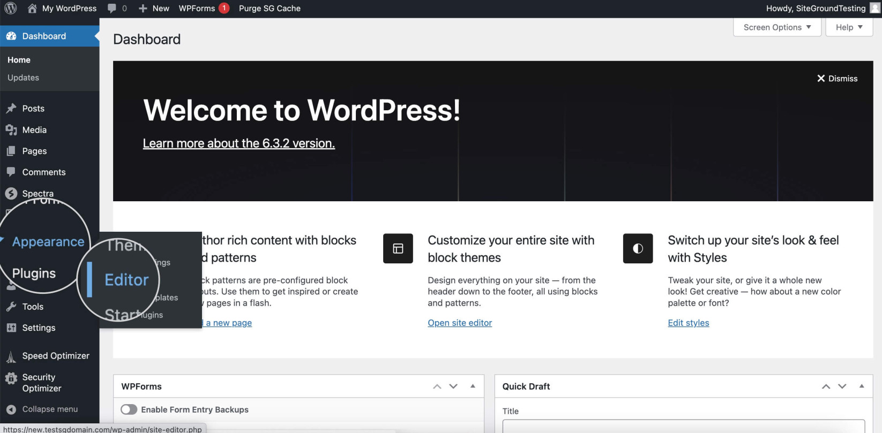Toggle Enable Form Entry Backups switch
Image resolution: width=882 pixels, height=433 pixels.
point(129,409)
